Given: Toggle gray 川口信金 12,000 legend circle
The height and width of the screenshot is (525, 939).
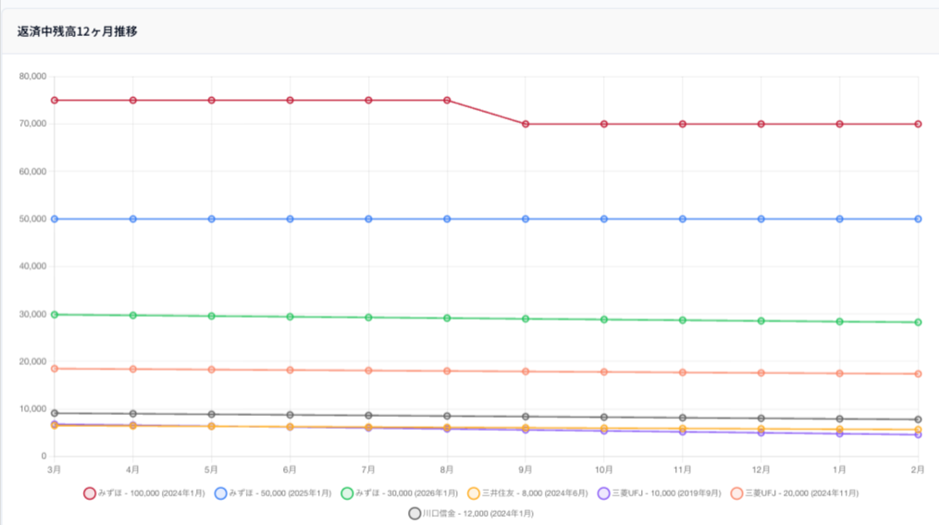Looking at the screenshot, I should tap(414, 513).
